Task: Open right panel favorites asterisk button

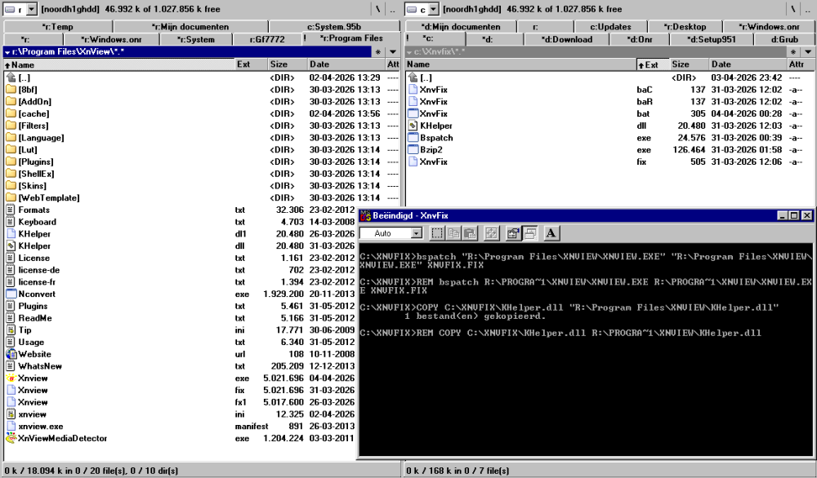Action: (793, 52)
